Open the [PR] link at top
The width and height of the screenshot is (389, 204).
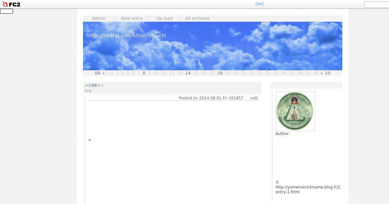[x=259, y=4]
